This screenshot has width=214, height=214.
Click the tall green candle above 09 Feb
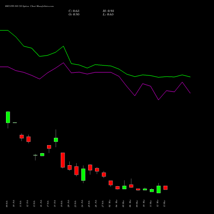8,117
